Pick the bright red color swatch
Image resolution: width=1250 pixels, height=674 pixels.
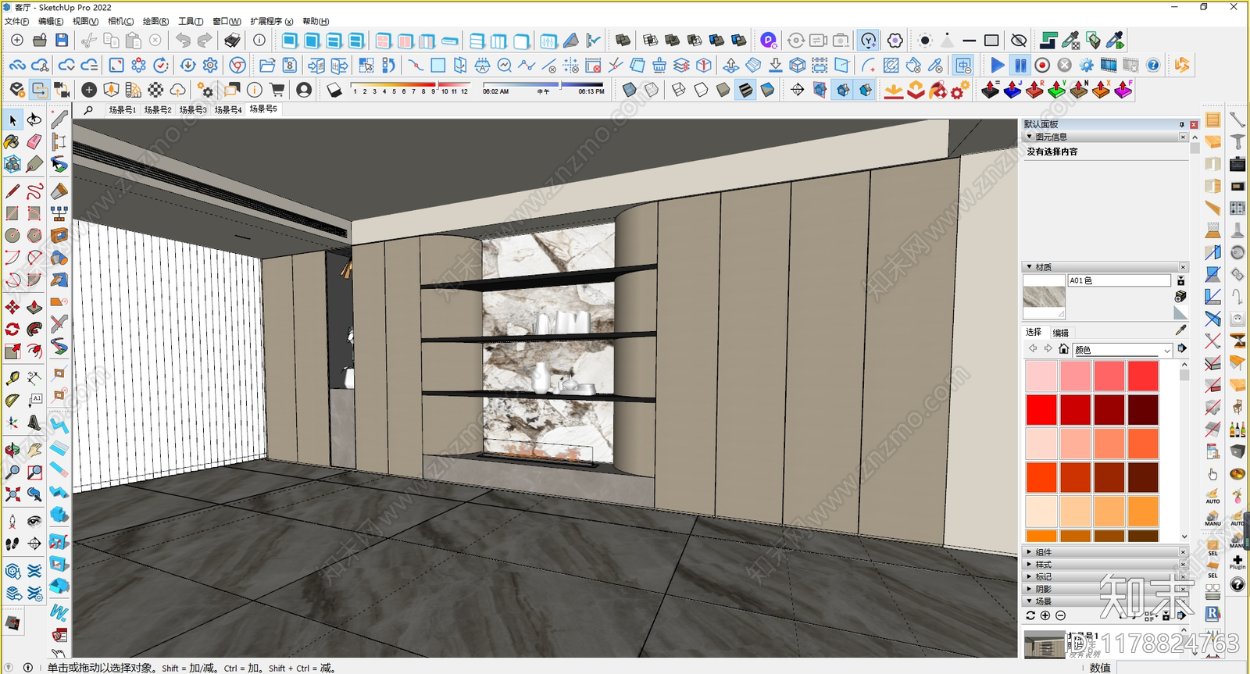point(1041,410)
